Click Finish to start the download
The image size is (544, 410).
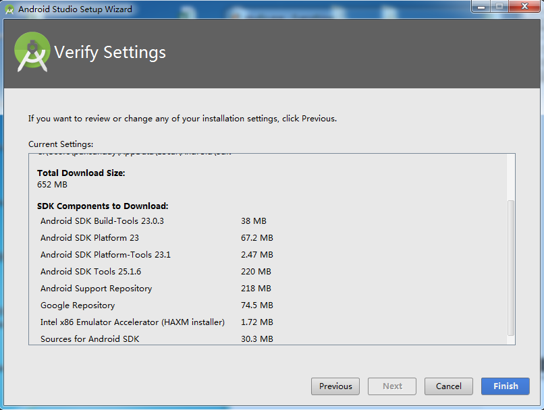coord(506,386)
